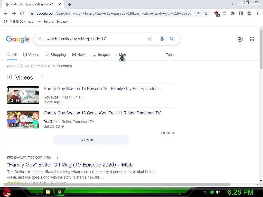Click the Feedback link
Screen dimensions: 263x197
click(x=168, y=133)
